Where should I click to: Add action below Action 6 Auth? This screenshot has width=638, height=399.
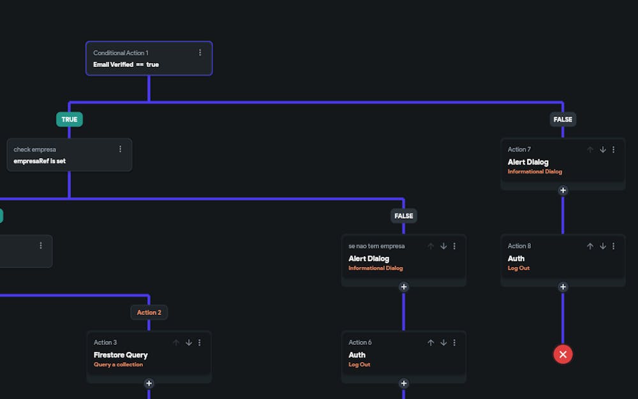pyautogui.click(x=404, y=383)
